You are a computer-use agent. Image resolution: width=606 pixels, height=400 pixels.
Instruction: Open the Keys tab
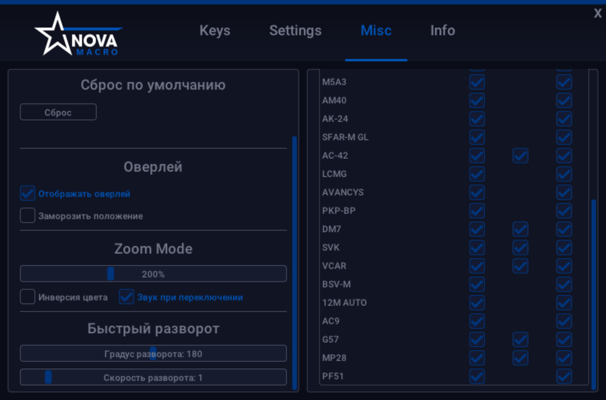pyautogui.click(x=215, y=31)
